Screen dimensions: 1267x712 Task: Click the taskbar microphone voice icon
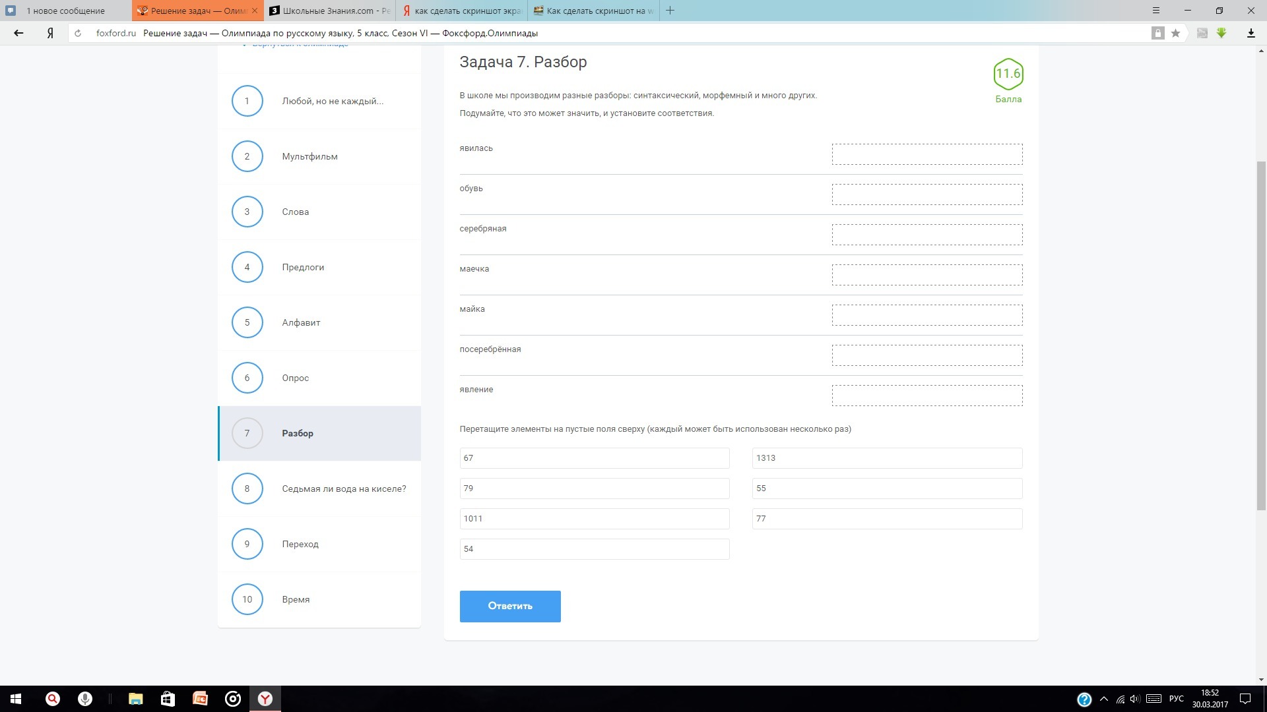pyautogui.click(x=85, y=699)
